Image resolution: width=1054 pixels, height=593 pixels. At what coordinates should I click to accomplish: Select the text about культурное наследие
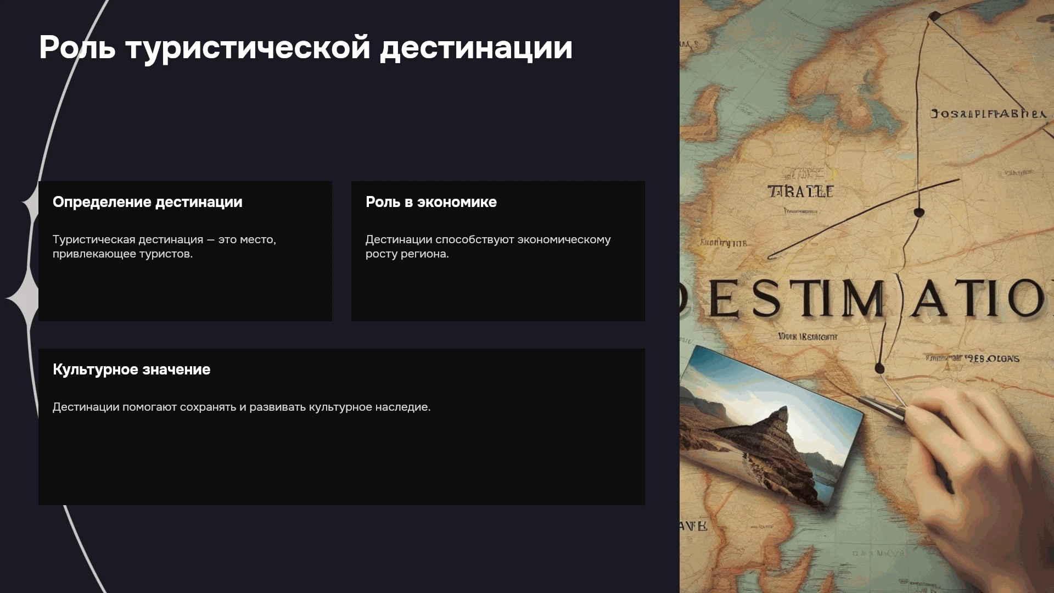242,407
